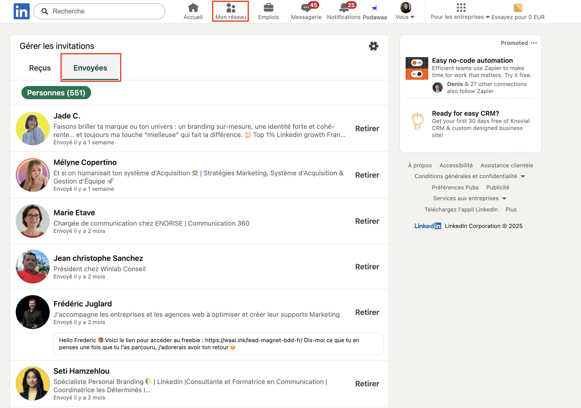Open Easy no-code automation ad
This screenshot has width=581, height=408.
coord(472,60)
